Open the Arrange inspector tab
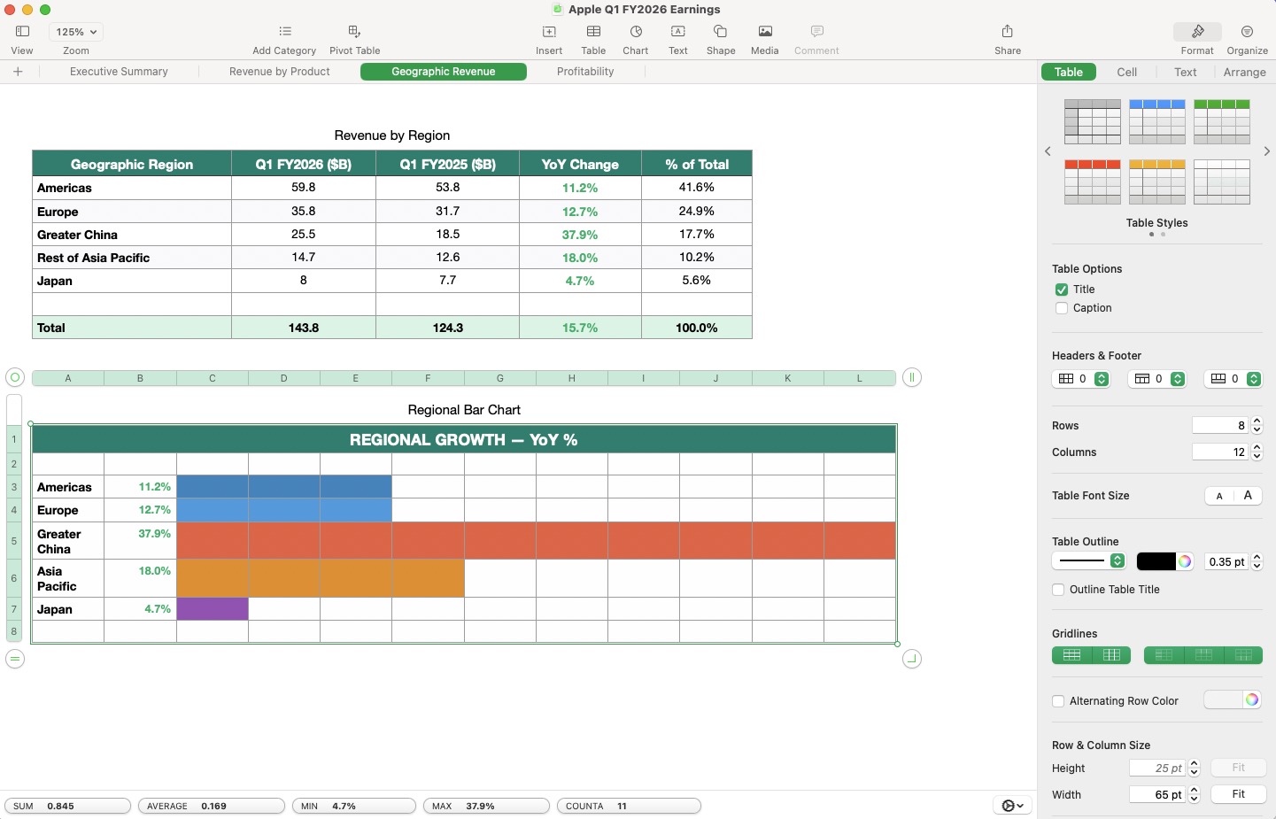This screenshot has height=819, width=1276. [1244, 73]
